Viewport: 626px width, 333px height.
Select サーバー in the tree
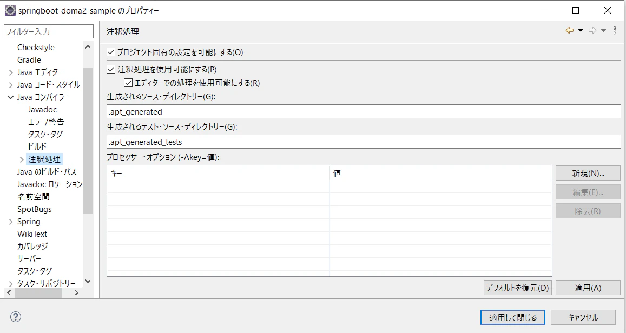29,259
